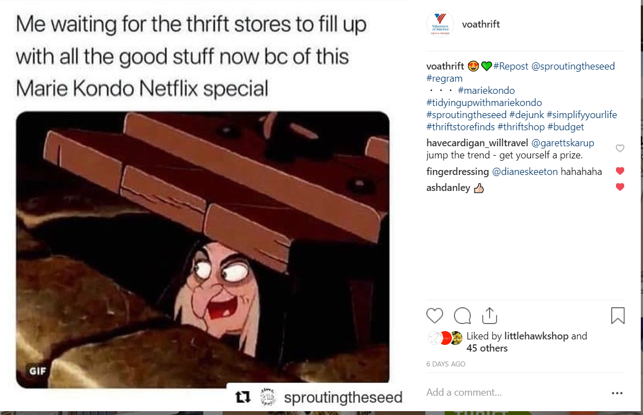Open the #mariekondo hashtag
Screen dimensions: 643x415
(x=486, y=91)
